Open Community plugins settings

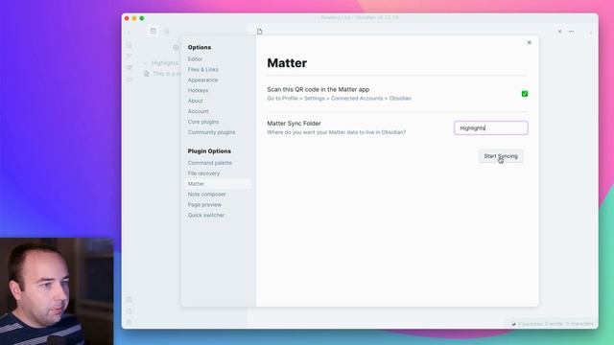(211, 132)
